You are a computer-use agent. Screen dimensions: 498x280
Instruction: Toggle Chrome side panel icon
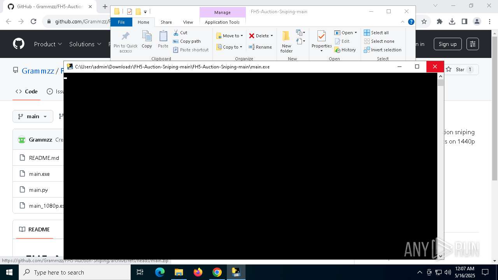(x=465, y=22)
